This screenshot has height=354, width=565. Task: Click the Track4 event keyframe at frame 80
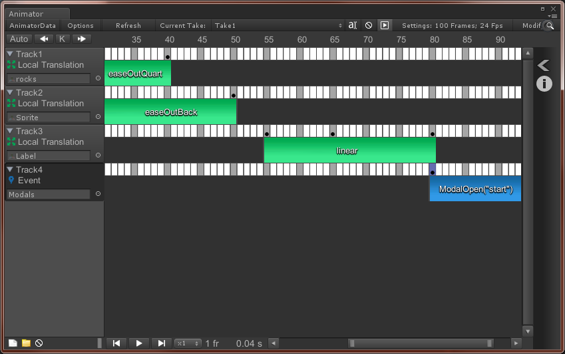pos(433,172)
